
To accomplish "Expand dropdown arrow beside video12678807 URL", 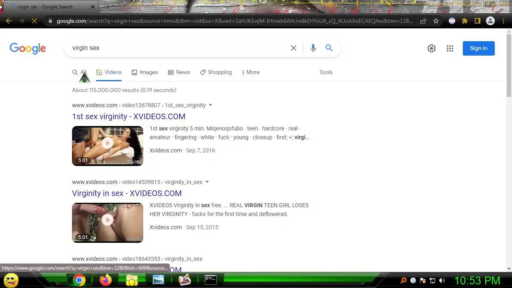I will click(x=210, y=105).
